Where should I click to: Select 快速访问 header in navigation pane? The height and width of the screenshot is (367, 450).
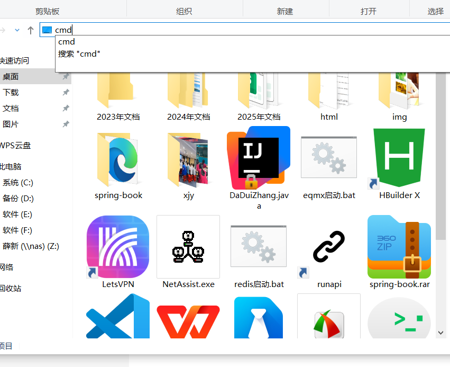[14, 61]
